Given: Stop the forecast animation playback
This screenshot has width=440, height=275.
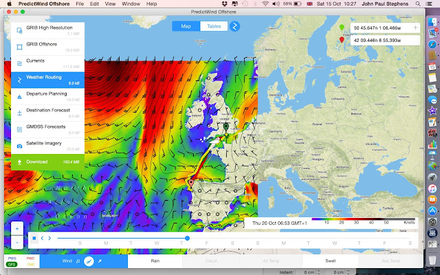Looking at the screenshot, I should [x=34, y=238].
